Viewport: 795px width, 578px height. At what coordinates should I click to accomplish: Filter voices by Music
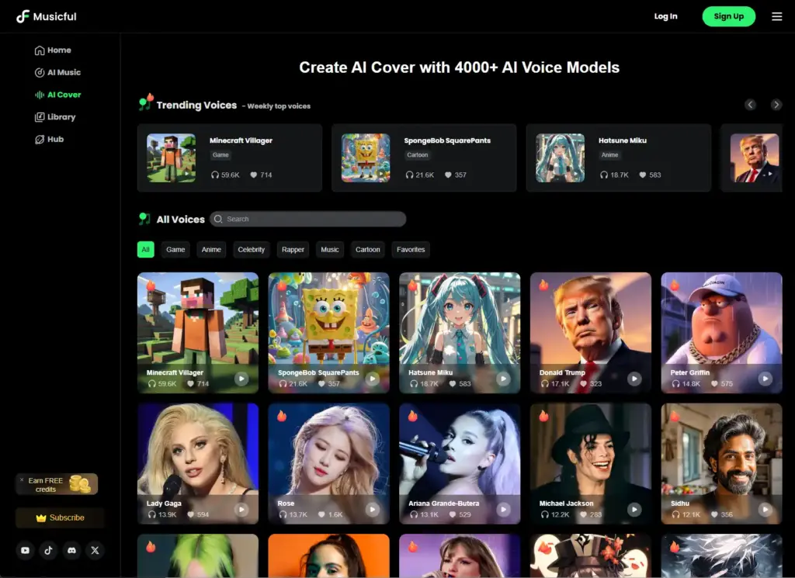click(x=329, y=249)
